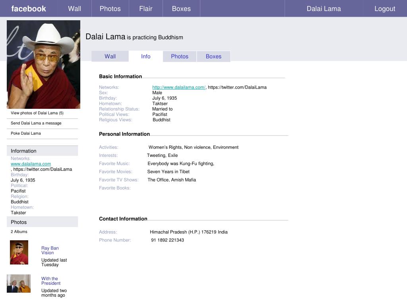Click Poke Dalai Lama
This screenshot has width=407, height=305.
click(x=26, y=133)
